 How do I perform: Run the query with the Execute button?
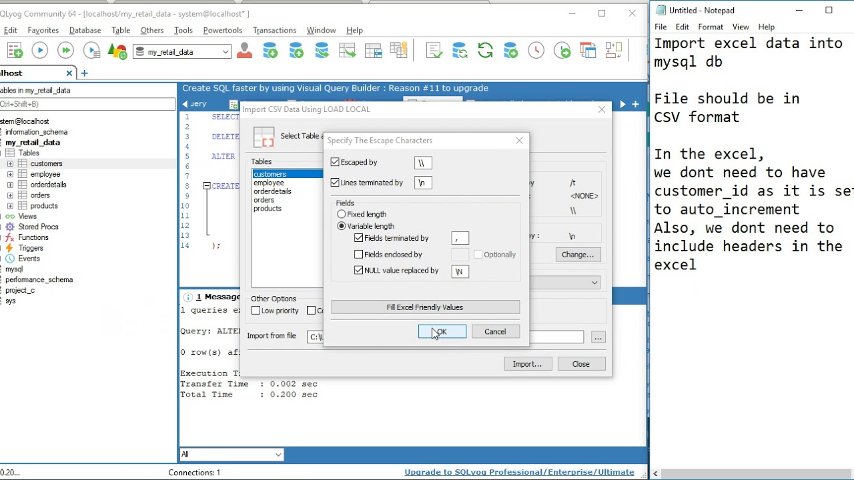[x=40, y=51]
